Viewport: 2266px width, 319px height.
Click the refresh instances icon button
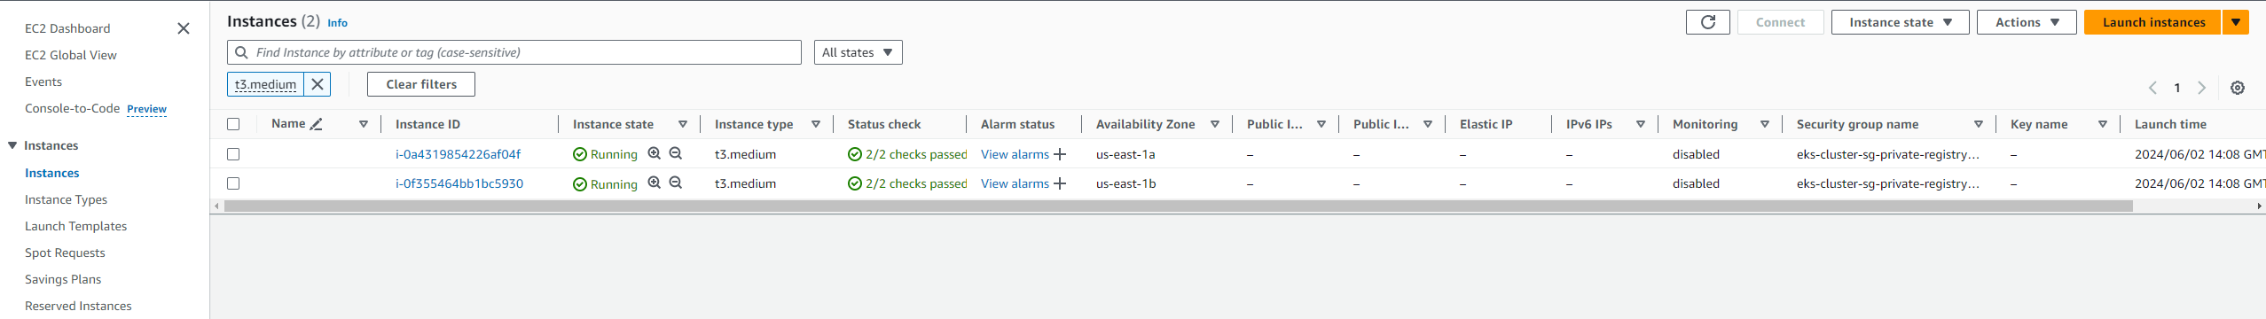pyautogui.click(x=1707, y=22)
